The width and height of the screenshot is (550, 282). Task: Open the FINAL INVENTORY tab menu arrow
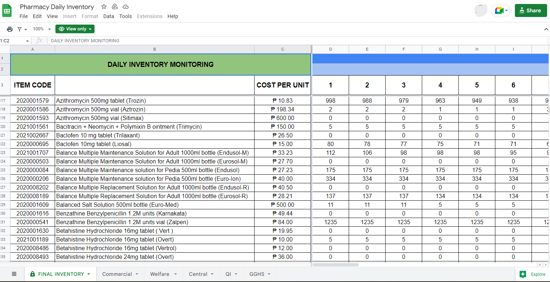point(89,274)
